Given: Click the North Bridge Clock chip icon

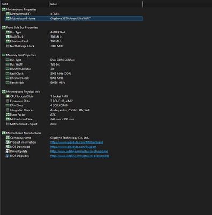Looking at the screenshot, I should (x=8, y=46).
